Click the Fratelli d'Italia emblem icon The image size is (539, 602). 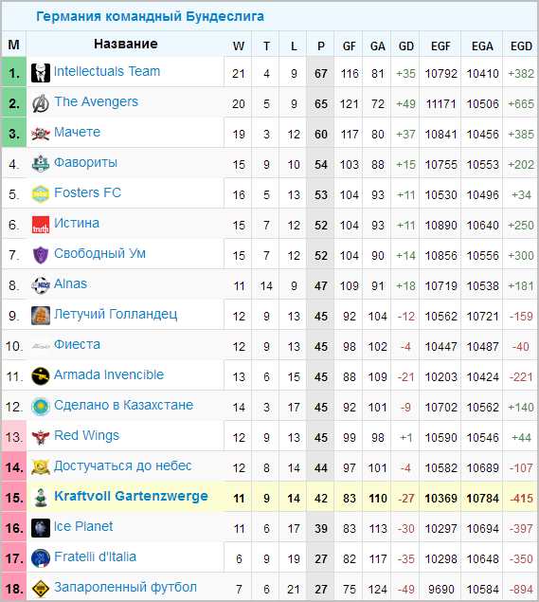[41, 557]
